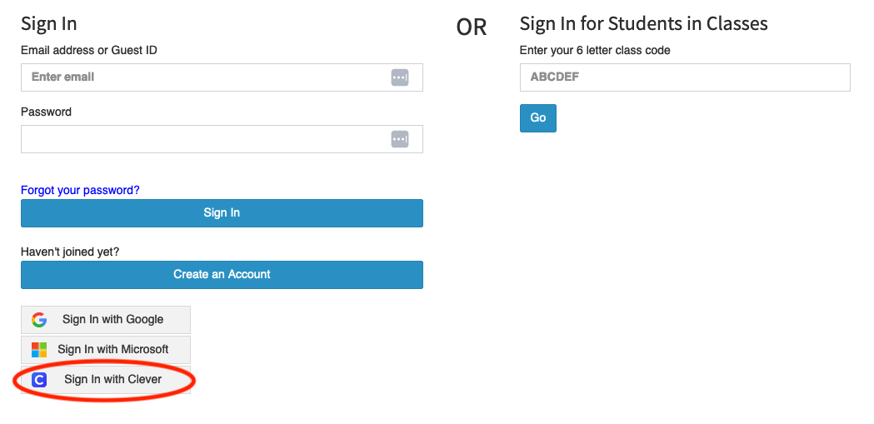The width and height of the screenshot is (874, 424).
Task: Focus the Enter email input field
Action: coord(204,77)
